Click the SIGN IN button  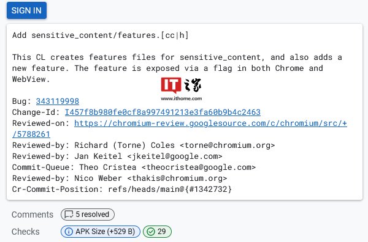[26, 10]
